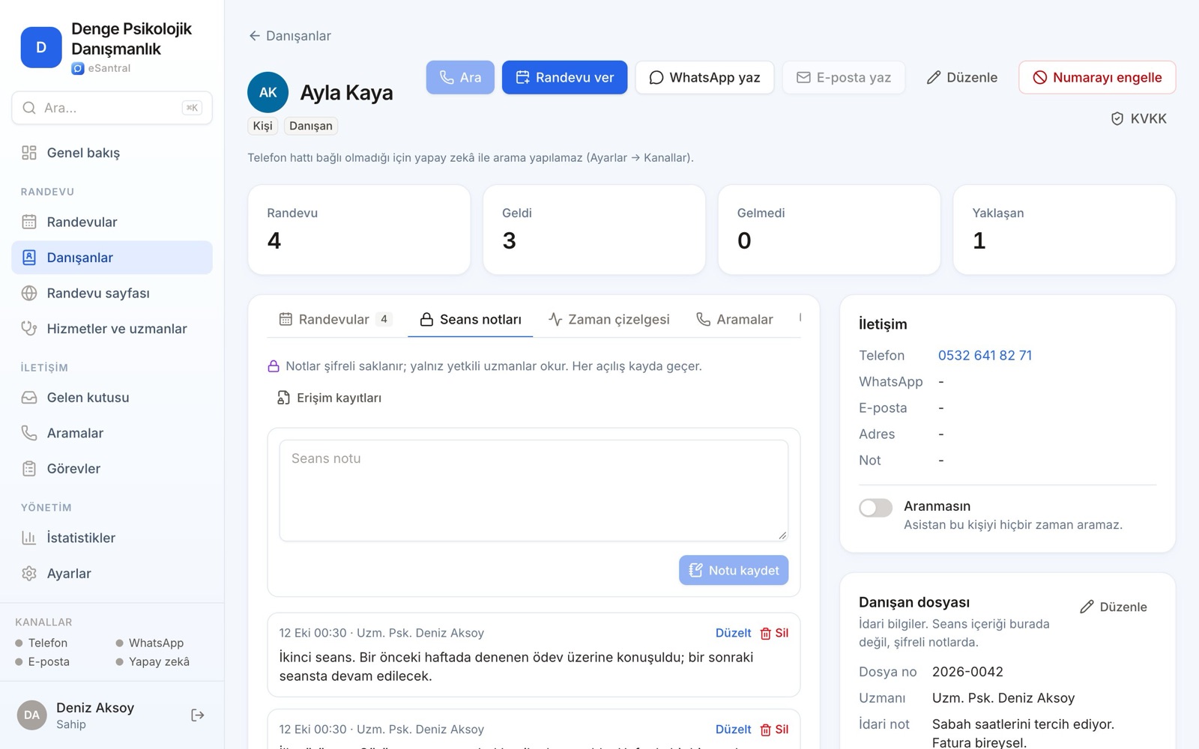Open Gelen kutusu inbox icon

pyautogui.click(x=29, y=398)
